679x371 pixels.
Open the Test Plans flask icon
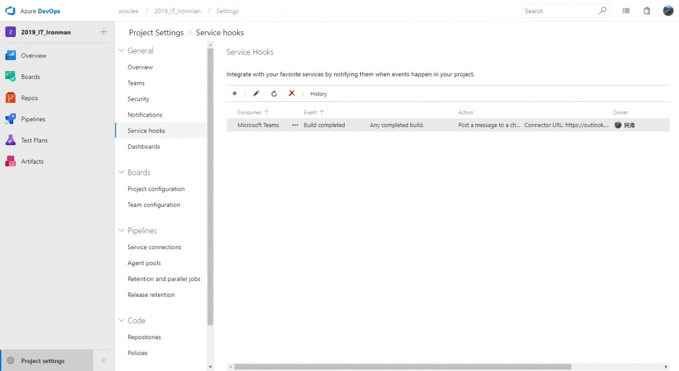pyautogui.click(x=11, y=140)
